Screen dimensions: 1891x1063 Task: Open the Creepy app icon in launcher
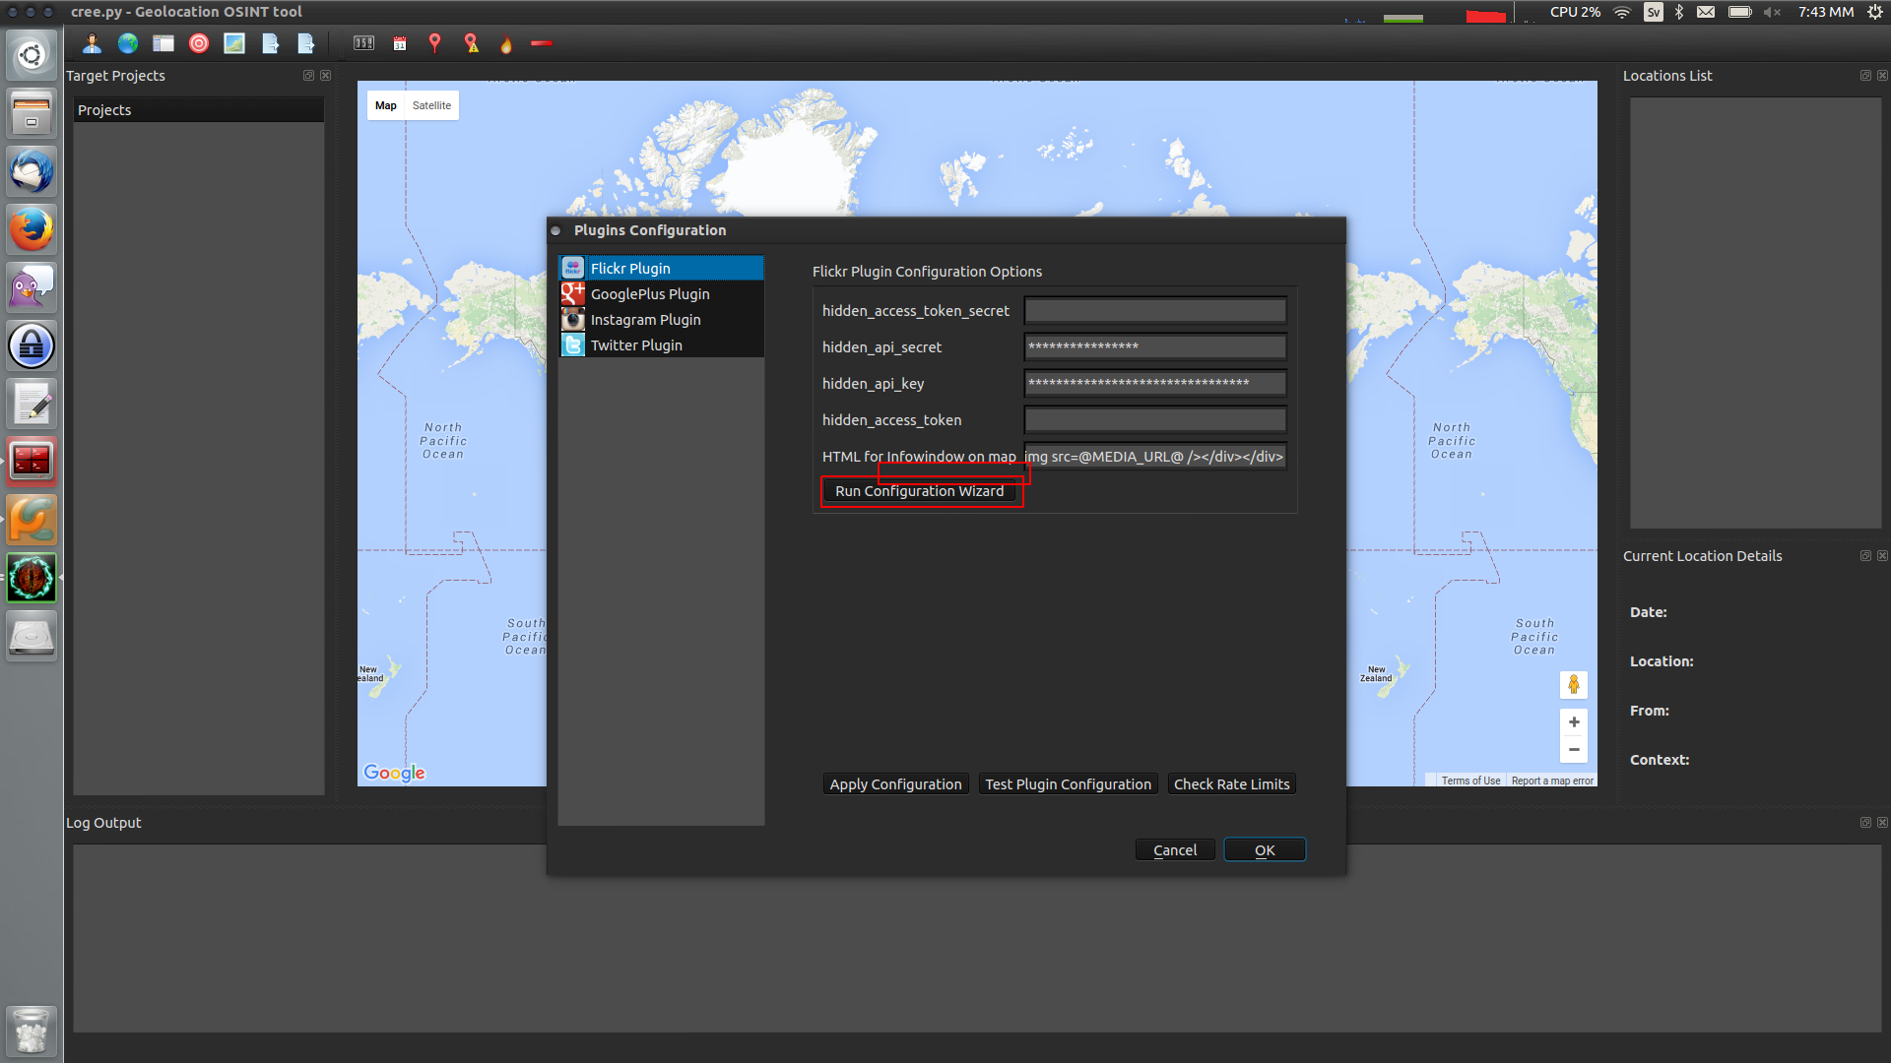[x=32, y=578]
